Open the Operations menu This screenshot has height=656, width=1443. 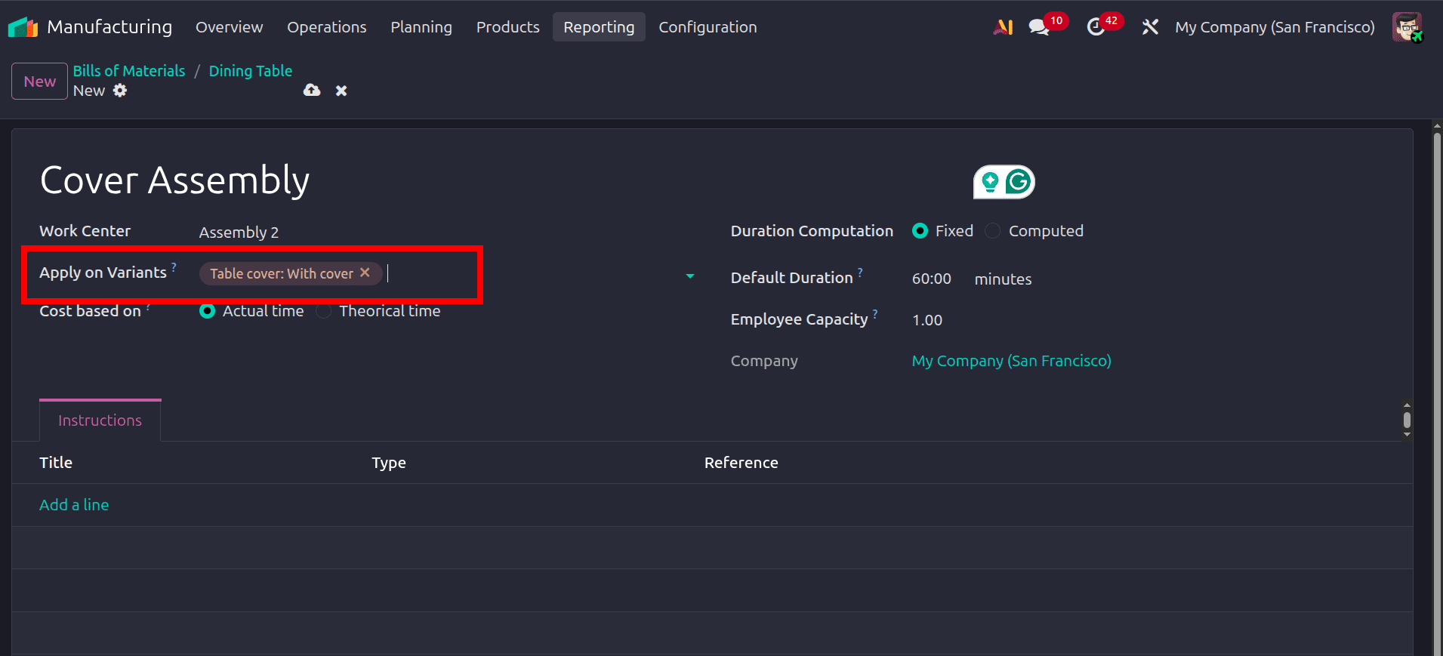[x=326, y=27]
